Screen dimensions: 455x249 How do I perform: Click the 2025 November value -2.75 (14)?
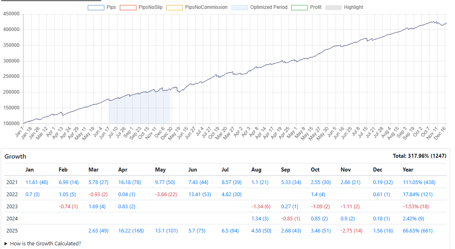pyautogui.click(x=351, y=231)
